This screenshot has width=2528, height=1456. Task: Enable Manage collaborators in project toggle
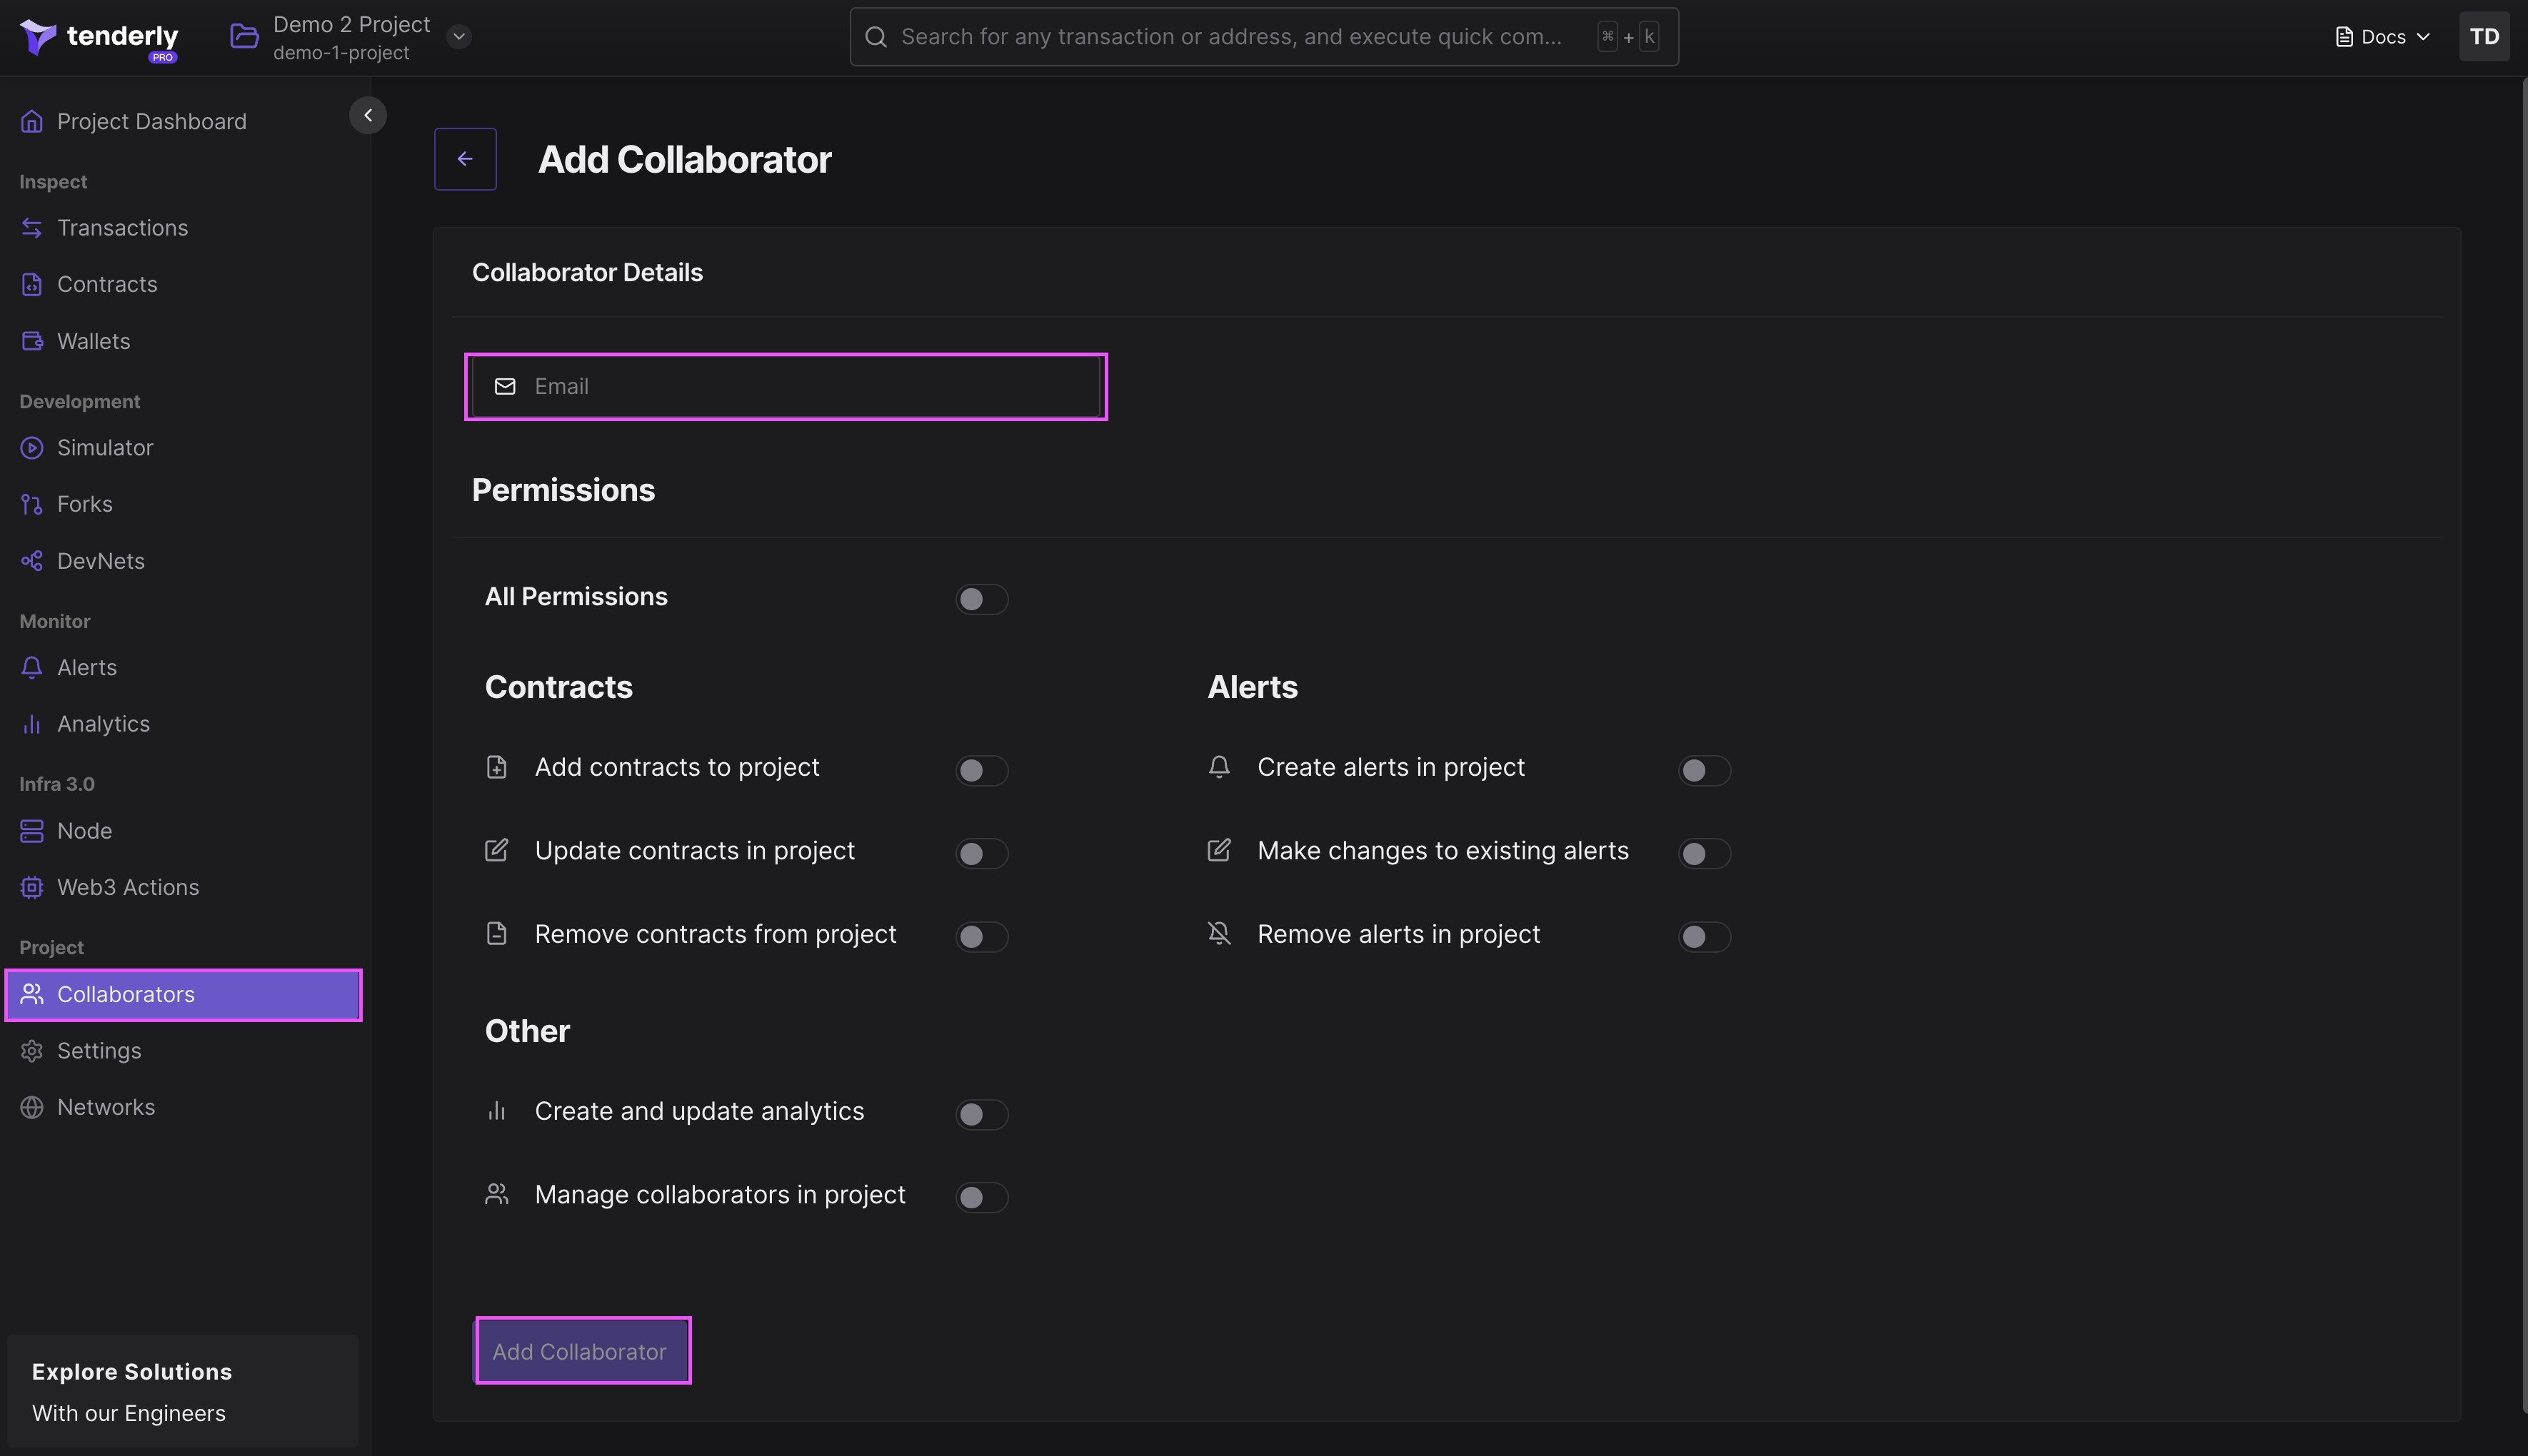click(981, 1197)
